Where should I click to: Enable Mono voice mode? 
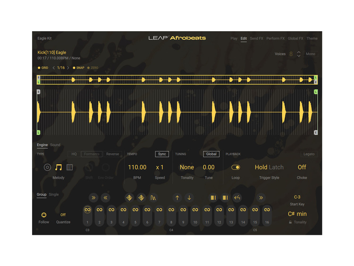310,54
